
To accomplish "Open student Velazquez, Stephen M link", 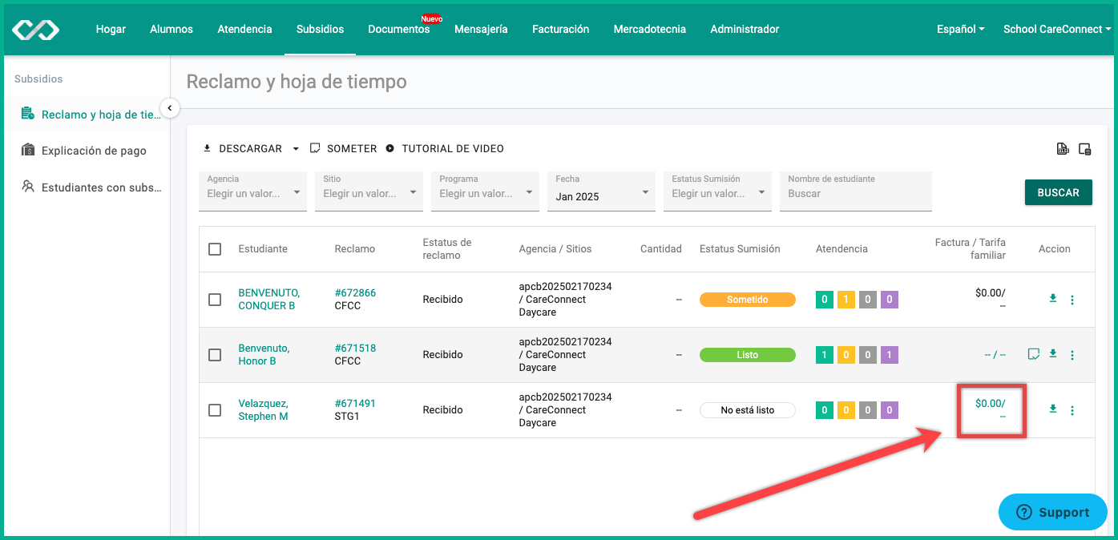I will click(x=263, y=409).
